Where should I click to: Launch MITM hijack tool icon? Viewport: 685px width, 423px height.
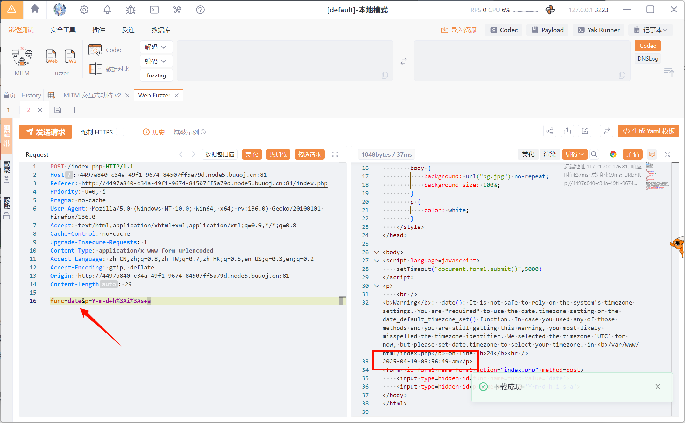[x=22, y=57]
